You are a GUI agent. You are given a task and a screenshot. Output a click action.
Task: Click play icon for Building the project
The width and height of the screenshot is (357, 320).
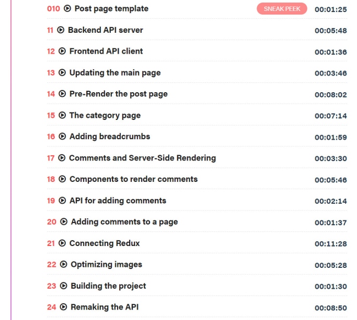click(x=64, y=286)
